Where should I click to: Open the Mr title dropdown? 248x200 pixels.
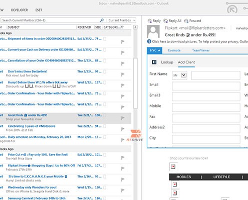tap(184, 75)
